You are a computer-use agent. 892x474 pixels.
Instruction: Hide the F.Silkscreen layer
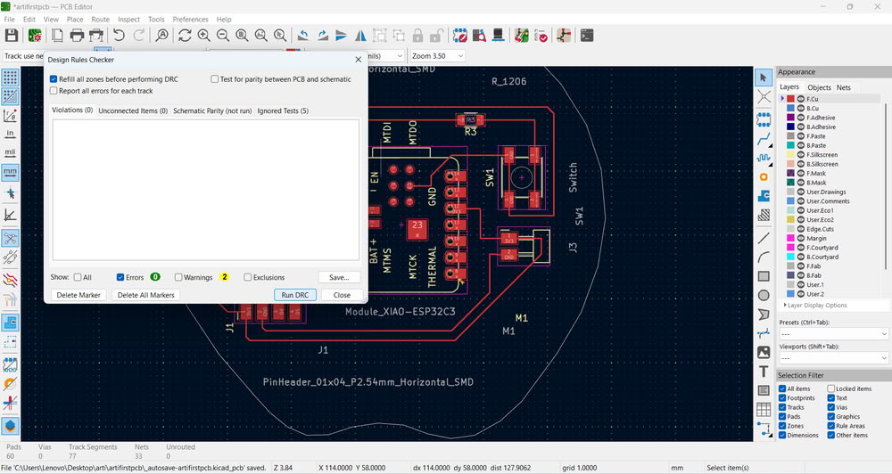coord(800,155)
